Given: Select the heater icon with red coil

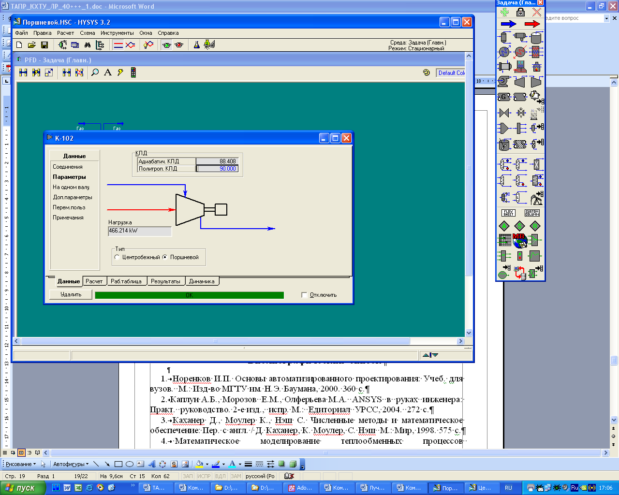Looking at the screenshot, I should click(x=520, y=52).
